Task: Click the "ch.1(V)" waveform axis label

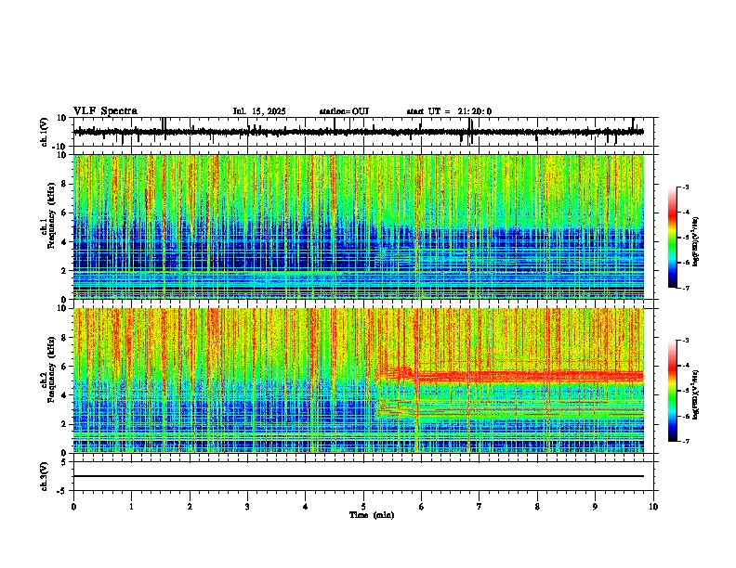Action: (45, 132)
